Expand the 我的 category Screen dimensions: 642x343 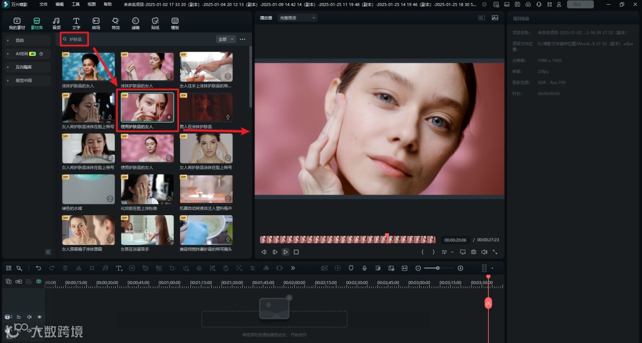pyautogui.click(x=27, y=40)
